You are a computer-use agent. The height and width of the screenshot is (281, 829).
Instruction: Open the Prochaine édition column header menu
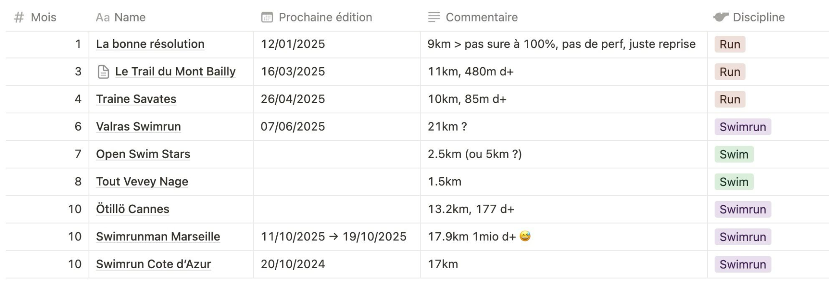325,17
